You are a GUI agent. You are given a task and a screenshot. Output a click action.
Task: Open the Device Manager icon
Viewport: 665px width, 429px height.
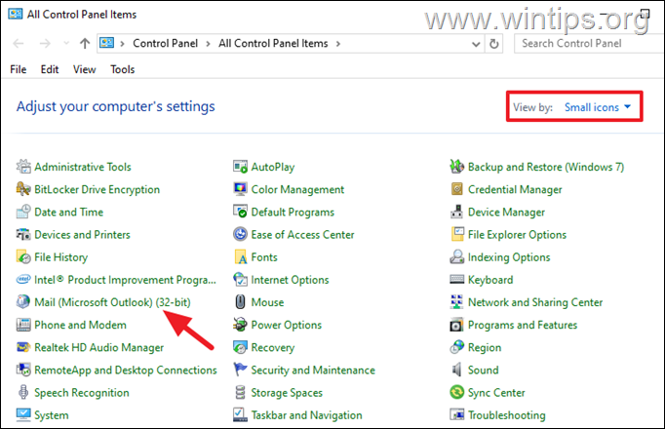(457, 212)
